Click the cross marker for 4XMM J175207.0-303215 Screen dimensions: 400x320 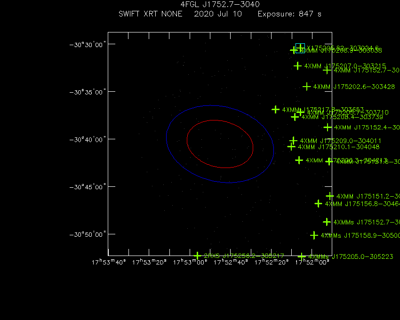click(x=297, y=66)
